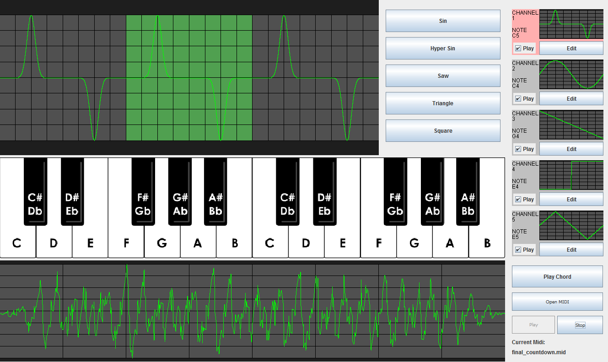Open a MIDI file
608x362 pixels.
(557, 302)
